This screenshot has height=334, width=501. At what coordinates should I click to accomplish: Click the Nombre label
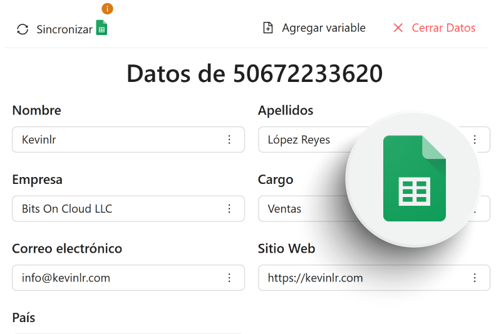tap(37, 110)
